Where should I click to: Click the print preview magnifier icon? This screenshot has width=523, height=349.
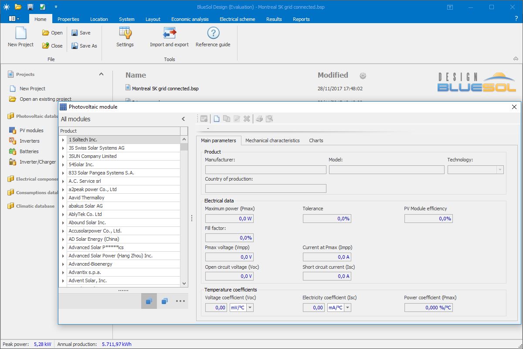click(269, 119)
